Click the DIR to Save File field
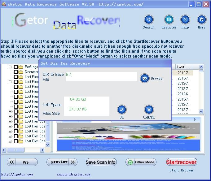211x181 pixels. point(101,76)
